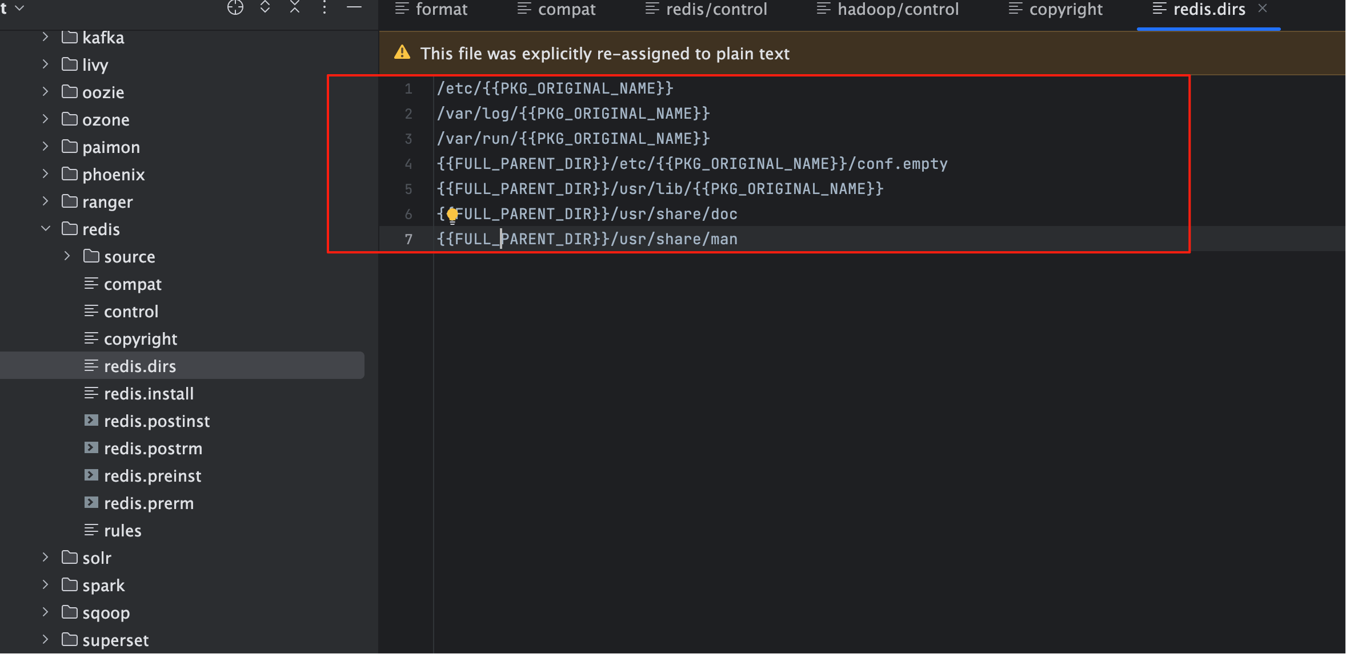Open redis.postinst file in tree
Screen dimensions: 1346x654
[x=157, y=421]
